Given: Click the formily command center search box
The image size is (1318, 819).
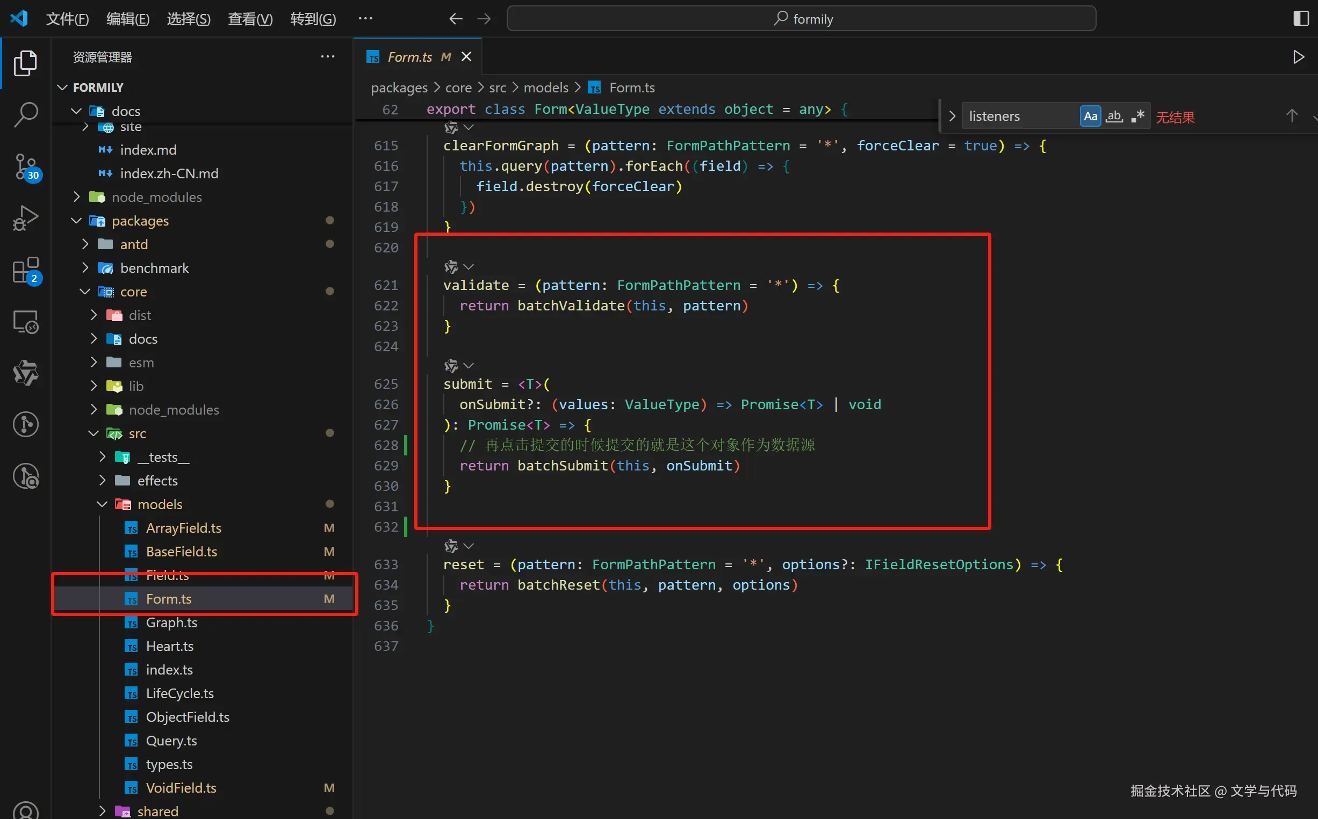Looking at the screenshot, I should 802,19.
